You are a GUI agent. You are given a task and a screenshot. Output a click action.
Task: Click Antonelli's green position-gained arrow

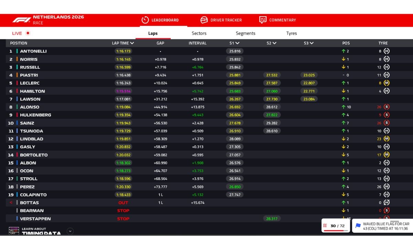343,51
